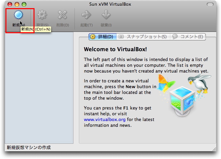Open the コメント(E) comments tab
This screenshot has height=159, width=221.
[x=188, y=37]
